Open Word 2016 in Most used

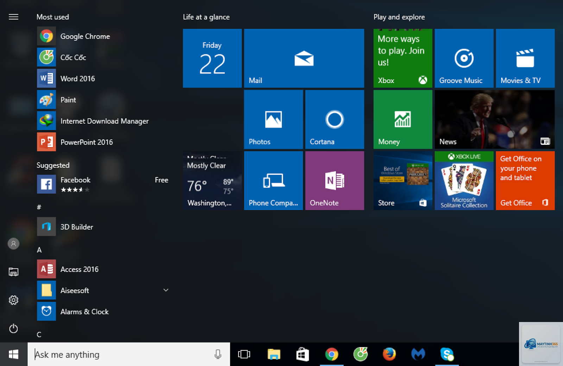tap(103, 78)
